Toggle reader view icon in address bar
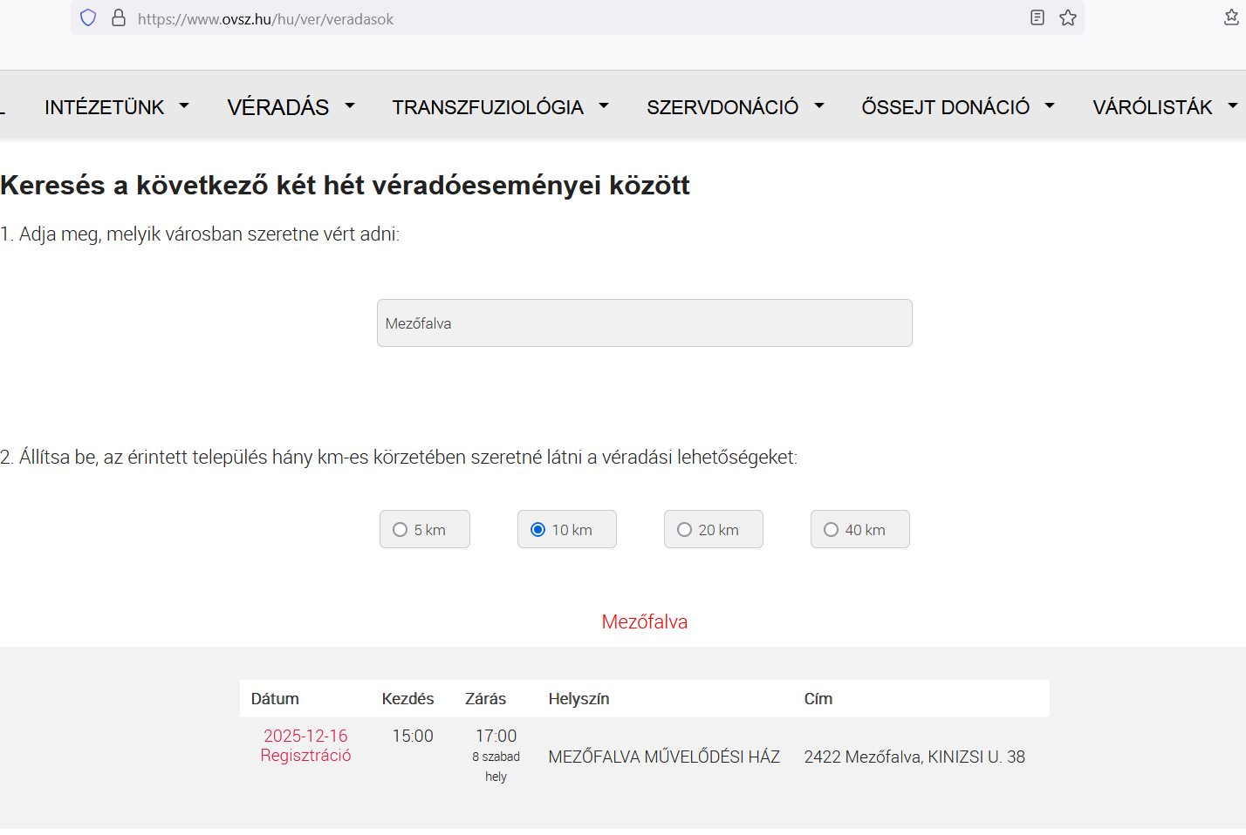Image resolution: width=1246 pixels, height=835 pixels. pyautogui.click(x=1037, y=18)
